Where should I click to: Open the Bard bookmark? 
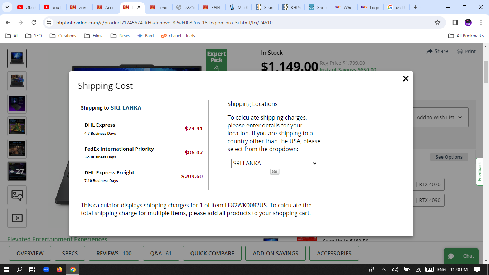tap(146, 36)
